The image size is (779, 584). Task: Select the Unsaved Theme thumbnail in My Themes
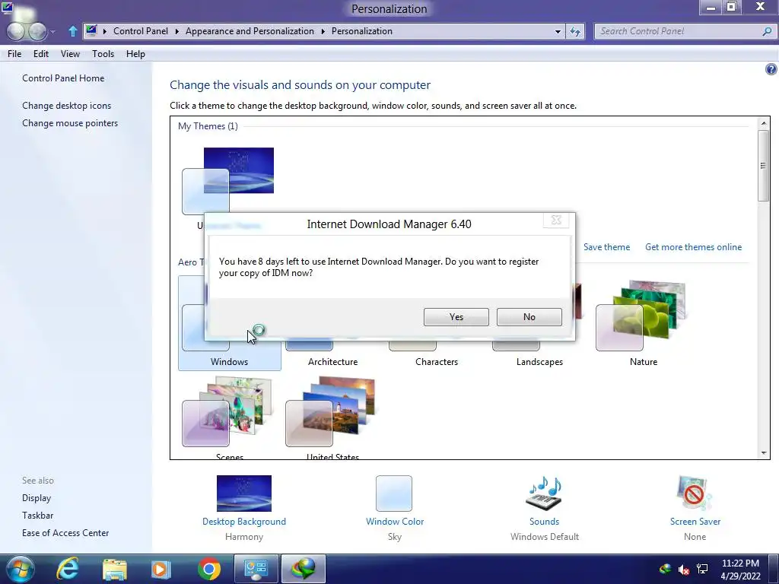pyautogui.click(x=228, y=181)
